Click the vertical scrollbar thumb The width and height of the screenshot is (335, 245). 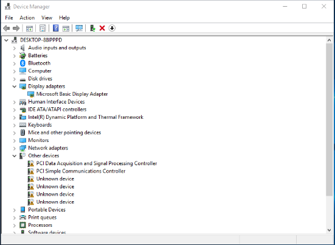[x=330, y=119]
